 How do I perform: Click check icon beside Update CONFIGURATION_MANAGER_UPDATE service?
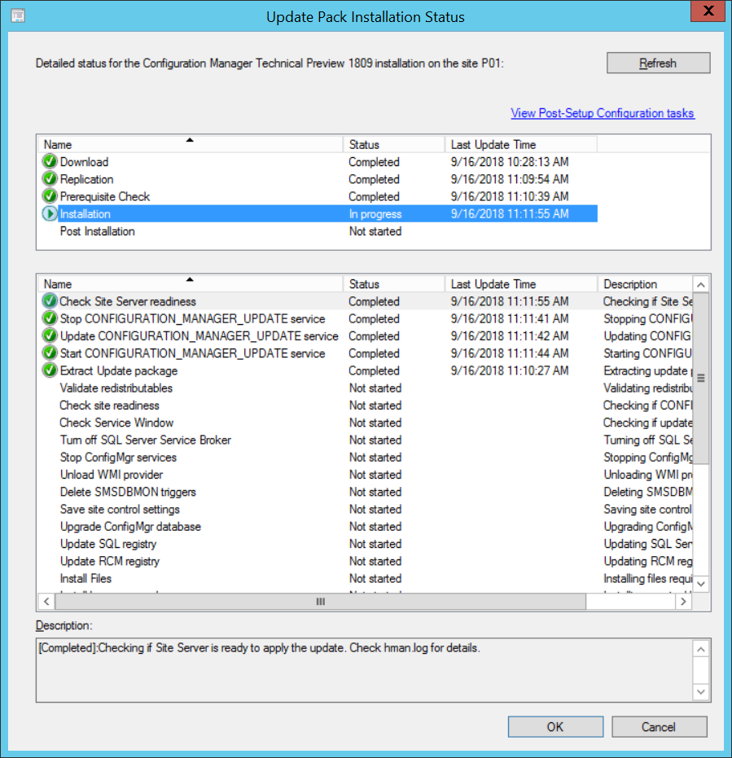click(x=50, y=336)
